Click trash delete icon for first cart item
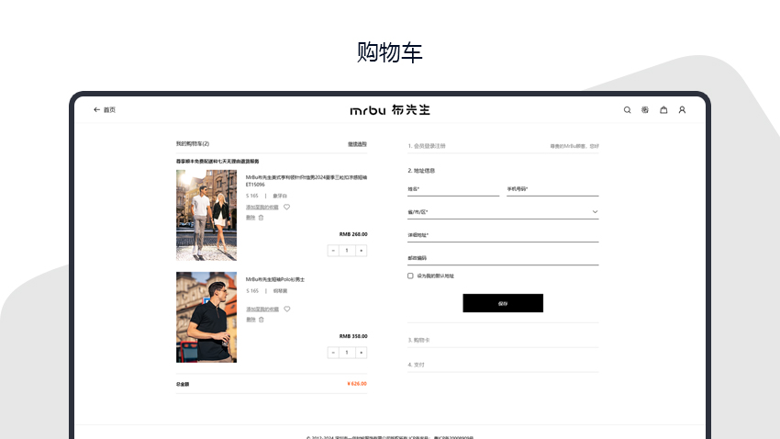This screenshot has width=780, height=439. (261, 218)
